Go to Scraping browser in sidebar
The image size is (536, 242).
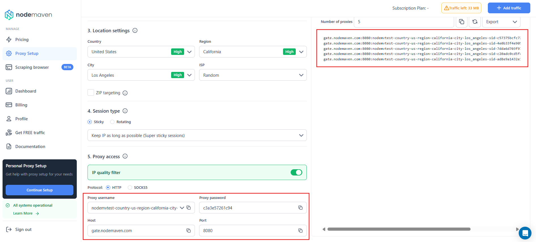click(x=32, y=67)
